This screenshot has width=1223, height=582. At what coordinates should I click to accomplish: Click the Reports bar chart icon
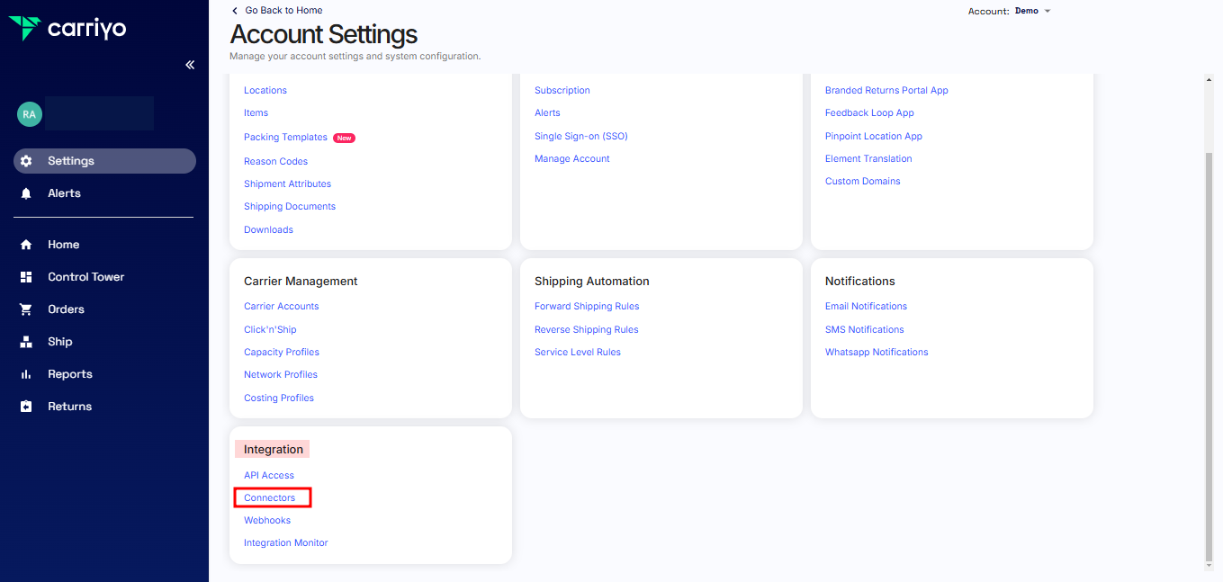tap(26, 374)
